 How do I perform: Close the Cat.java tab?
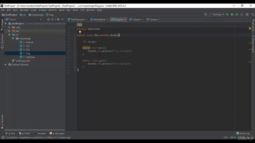coord(142,19)
